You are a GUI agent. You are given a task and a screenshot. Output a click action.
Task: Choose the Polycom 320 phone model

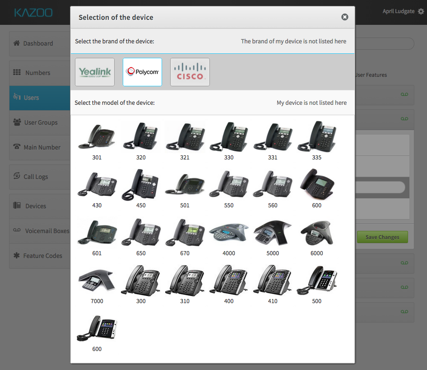(141, 141)
